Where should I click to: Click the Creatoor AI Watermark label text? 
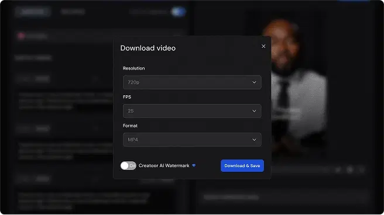pyautogui.click(x=164, y=166)
